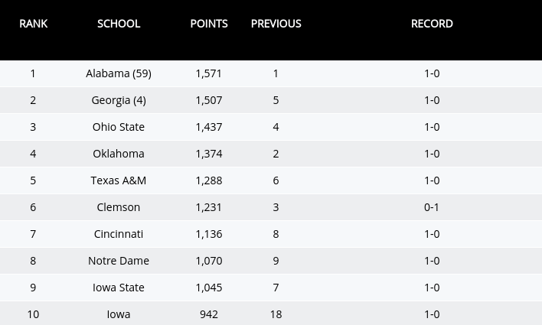The width and height of the screenshot is (542, 325).
Task: Select Iowa's 942 points cell
Action: [209, 314]
